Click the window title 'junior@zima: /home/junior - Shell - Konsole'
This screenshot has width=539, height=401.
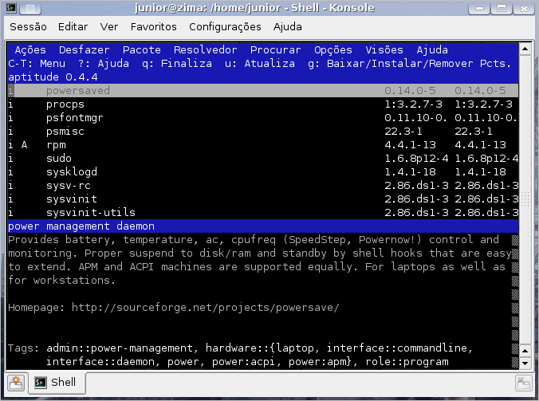click(254, 8)
